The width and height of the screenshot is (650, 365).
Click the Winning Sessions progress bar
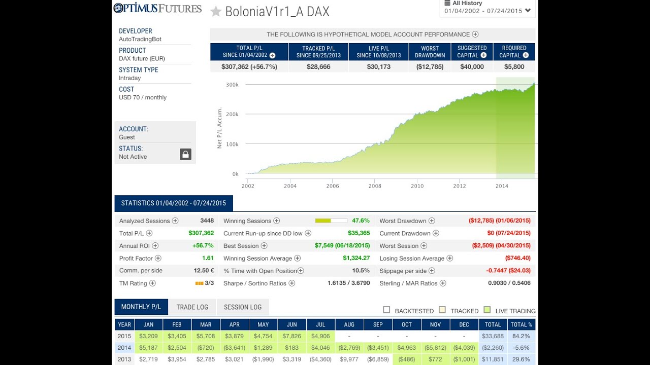click(x=331, y=221)
